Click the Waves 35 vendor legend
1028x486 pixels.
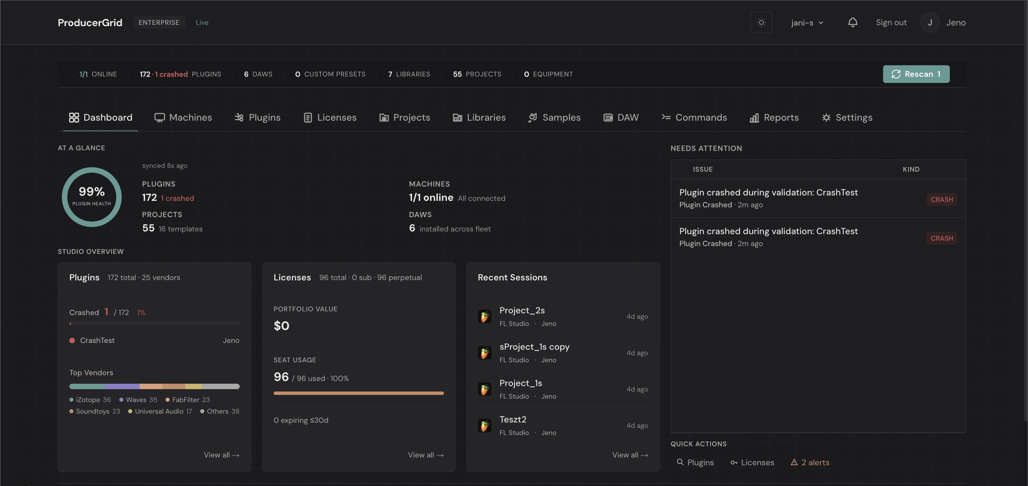click(x=138, y=399)
